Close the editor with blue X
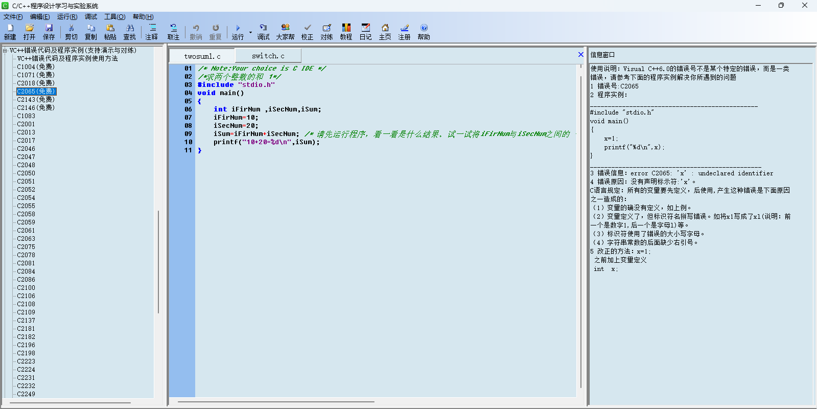Viewport: 817px width, 409px height. [580, 54]
